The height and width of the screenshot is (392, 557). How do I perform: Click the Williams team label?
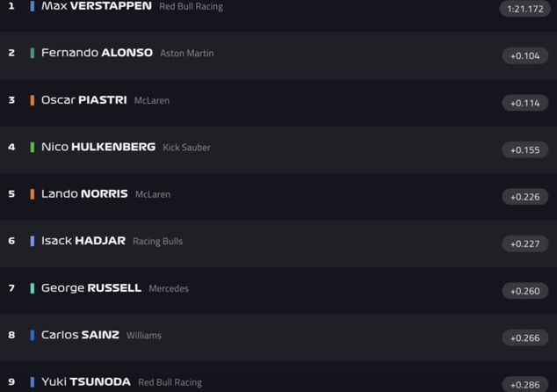click(x=143, y=336)
